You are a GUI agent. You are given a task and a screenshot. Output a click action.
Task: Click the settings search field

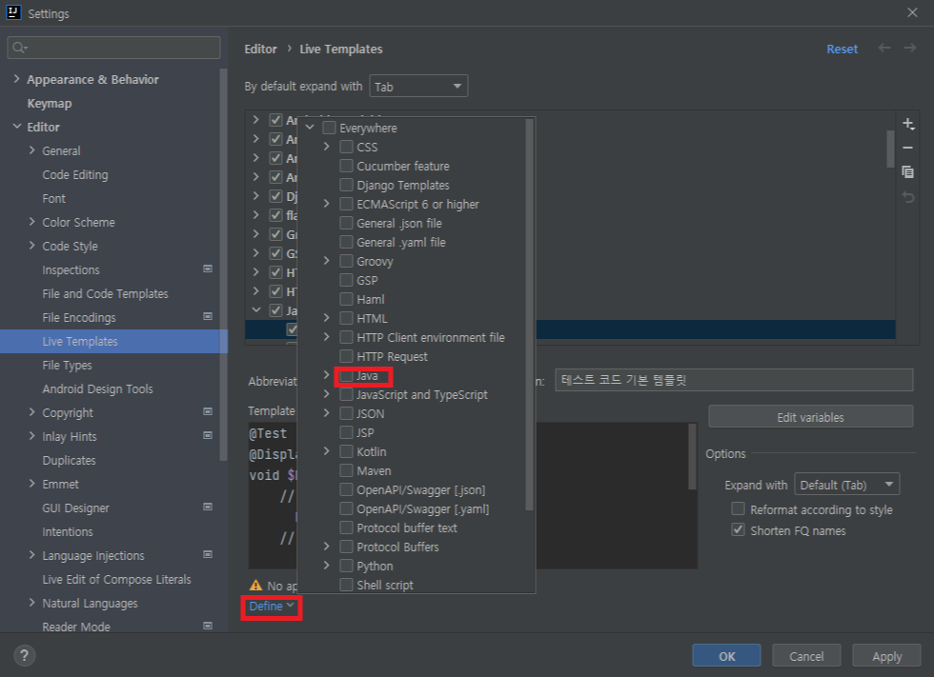pos(113,48)
